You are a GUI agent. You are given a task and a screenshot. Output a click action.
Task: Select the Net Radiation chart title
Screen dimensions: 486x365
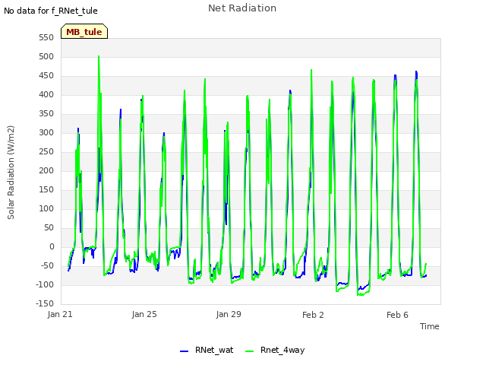242,8
